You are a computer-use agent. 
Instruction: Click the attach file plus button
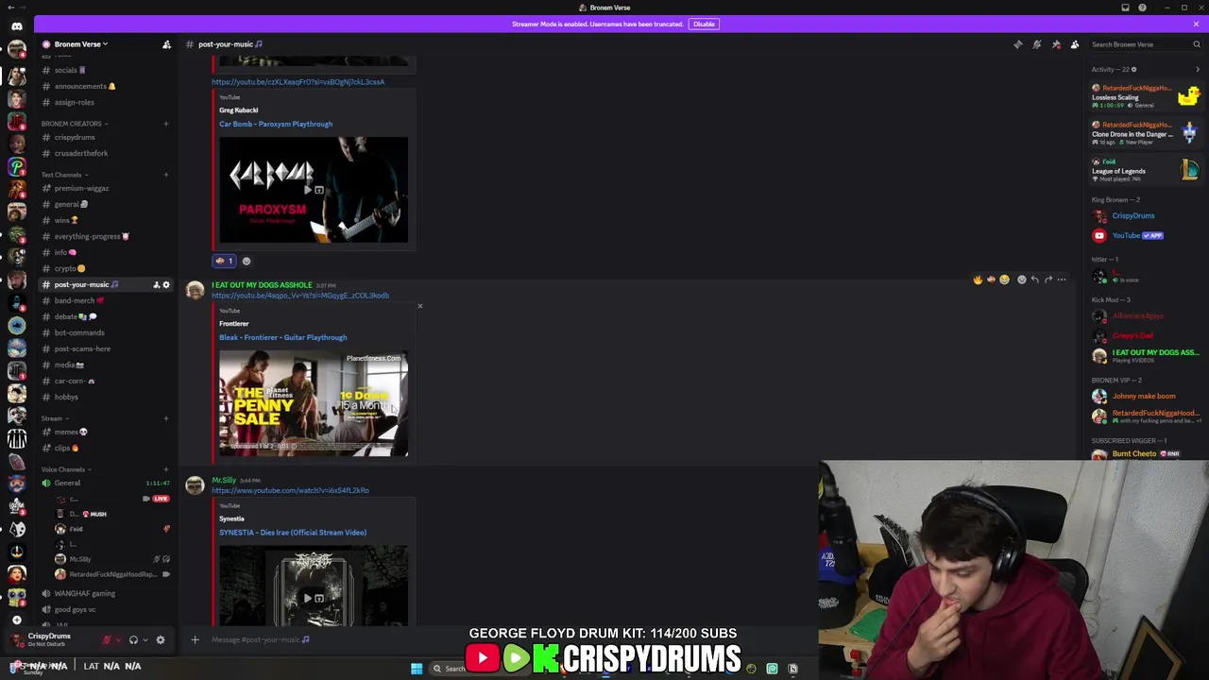tap(195, 639)
